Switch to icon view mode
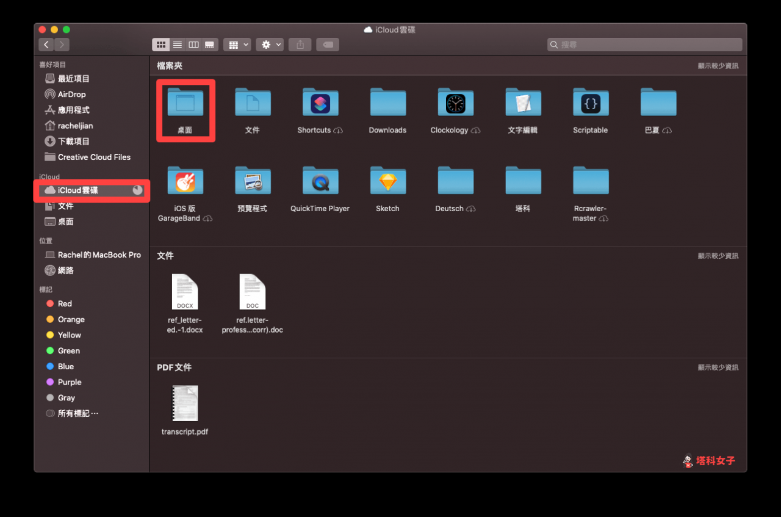The width and height of the screenshot is (781, 517). click(160, 45)
